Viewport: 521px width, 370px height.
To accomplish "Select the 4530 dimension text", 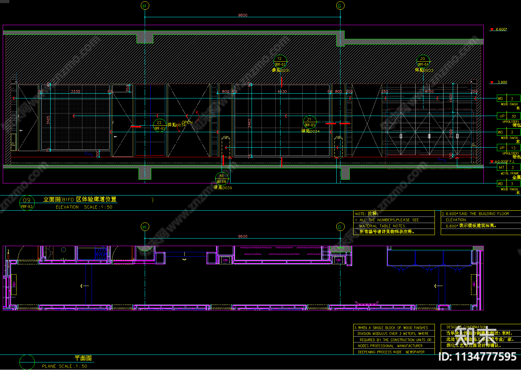I will 282,92.
